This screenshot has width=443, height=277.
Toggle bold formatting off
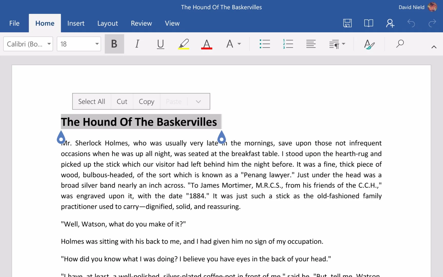[x=114, y=44]
